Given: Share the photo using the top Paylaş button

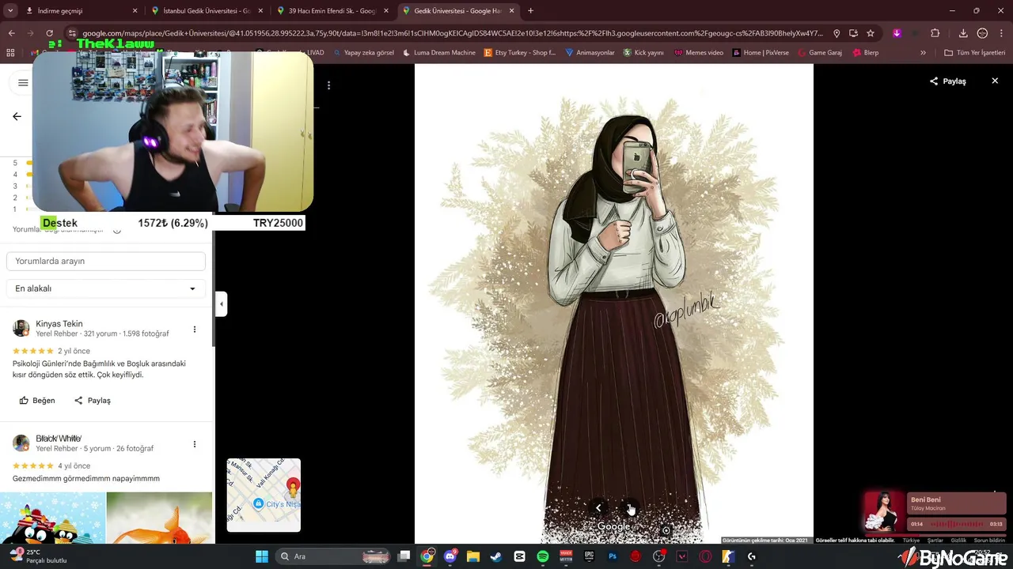Looking at the screenshot, I should click(947, 81).
